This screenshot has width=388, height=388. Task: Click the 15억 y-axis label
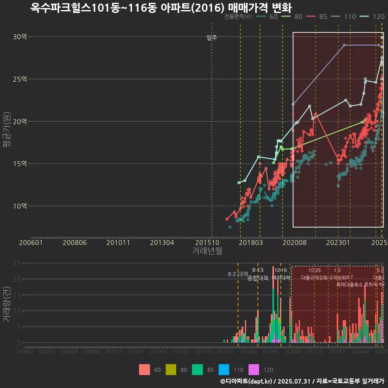(20, 164)
